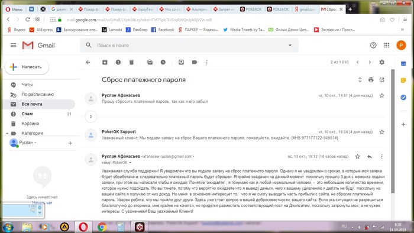
Task: Click conversation vertical scrollbar
Action: tap(393, 131)
